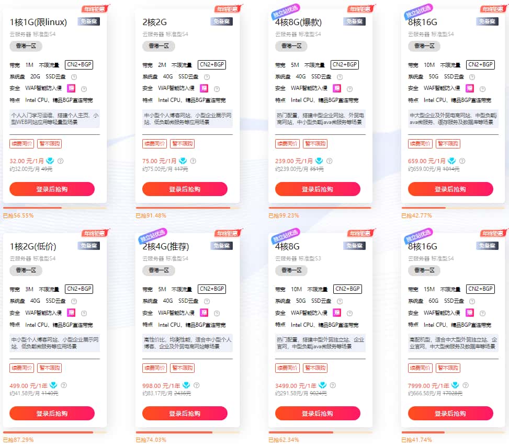
Task: Click the 免备案 badge on the 标准型S3 card
Action: tap(354, 246)
